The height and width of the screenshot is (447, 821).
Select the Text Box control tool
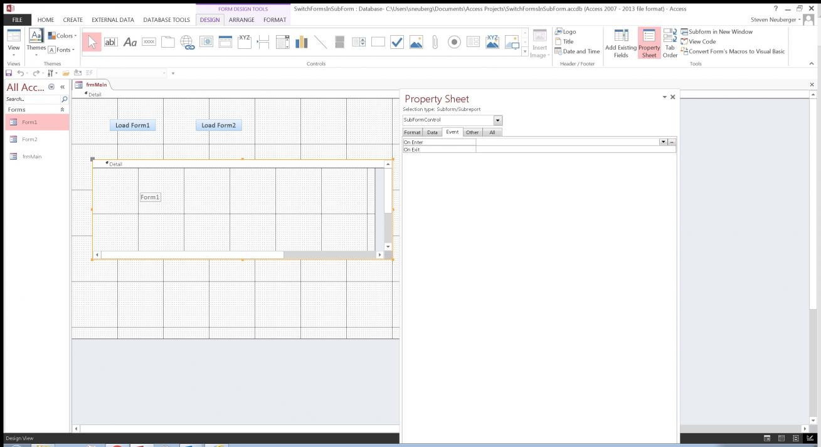110,42
